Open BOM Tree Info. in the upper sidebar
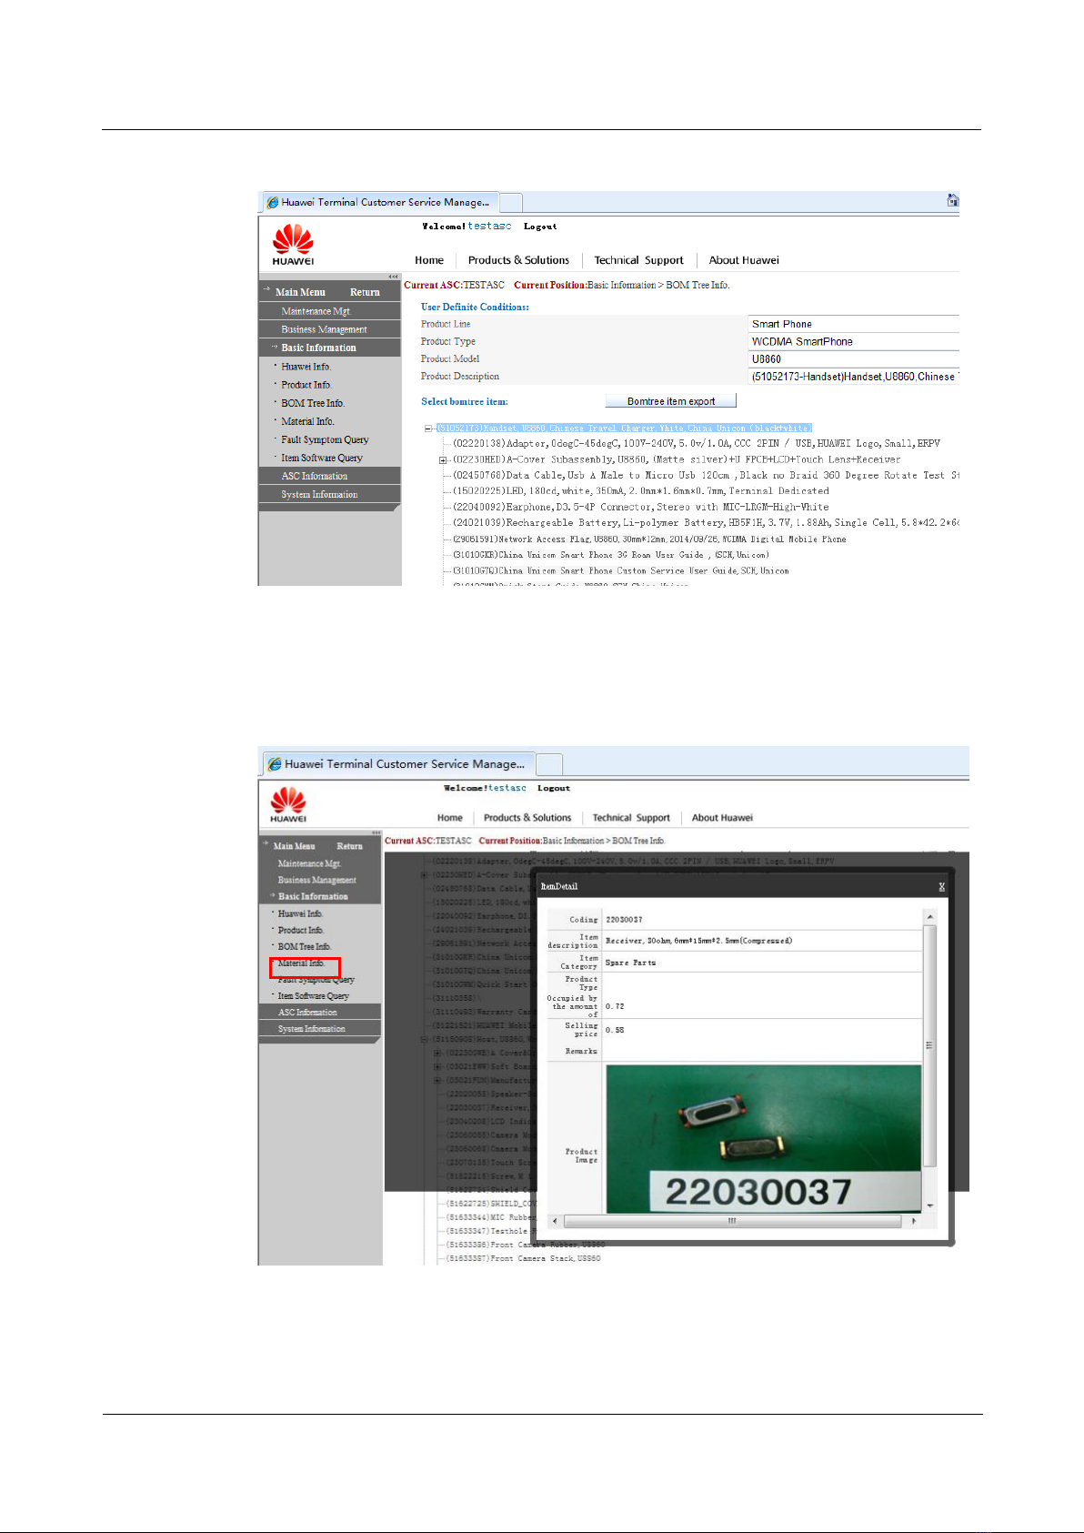 [x=313, y=403]
